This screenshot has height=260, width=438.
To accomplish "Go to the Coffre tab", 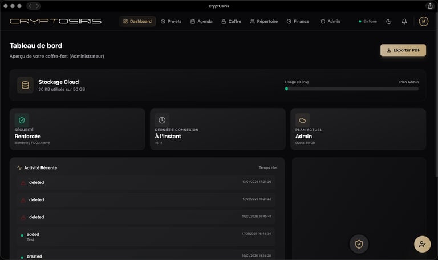I will click(232, 21).
